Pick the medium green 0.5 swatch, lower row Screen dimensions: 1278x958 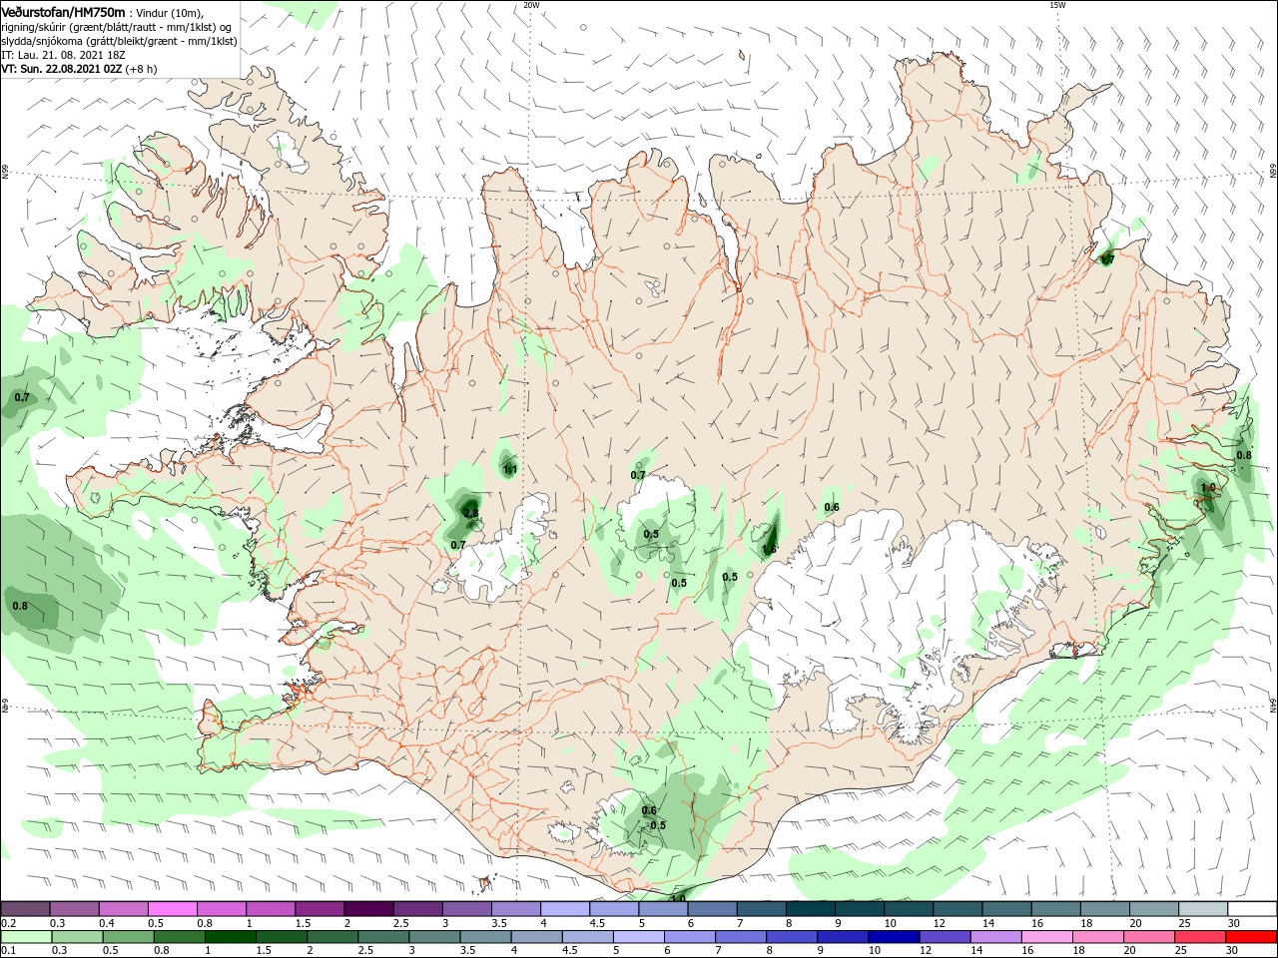pos(129,937)
